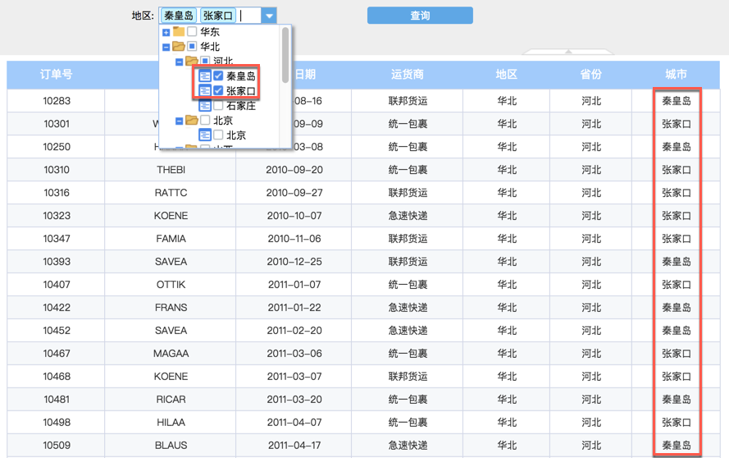Click the 省份 column header
The image size is (729, 458).
591,75
